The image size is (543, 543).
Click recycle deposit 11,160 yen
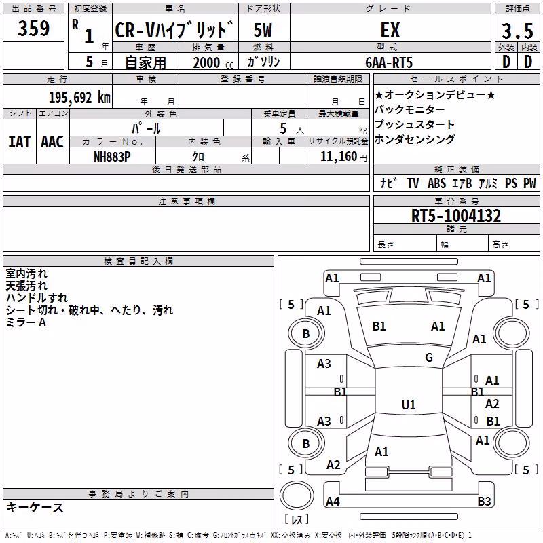point(343,157)
